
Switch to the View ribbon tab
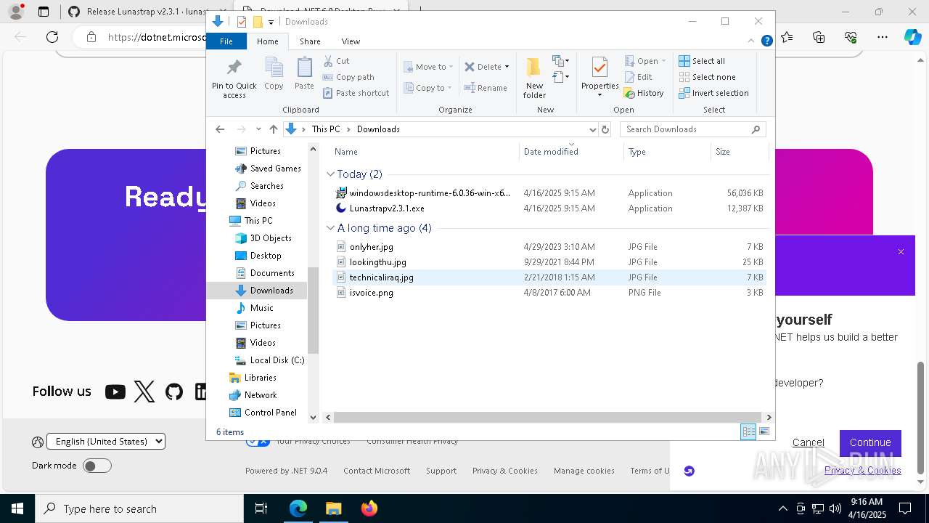coord(351,41)
